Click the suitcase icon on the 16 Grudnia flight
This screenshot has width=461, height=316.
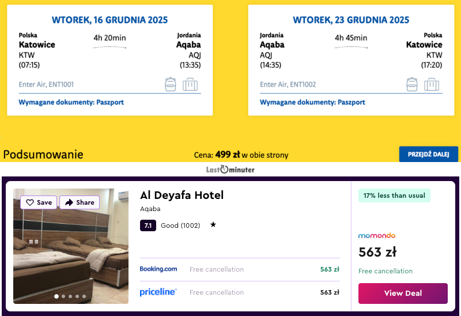pos(190,84)
